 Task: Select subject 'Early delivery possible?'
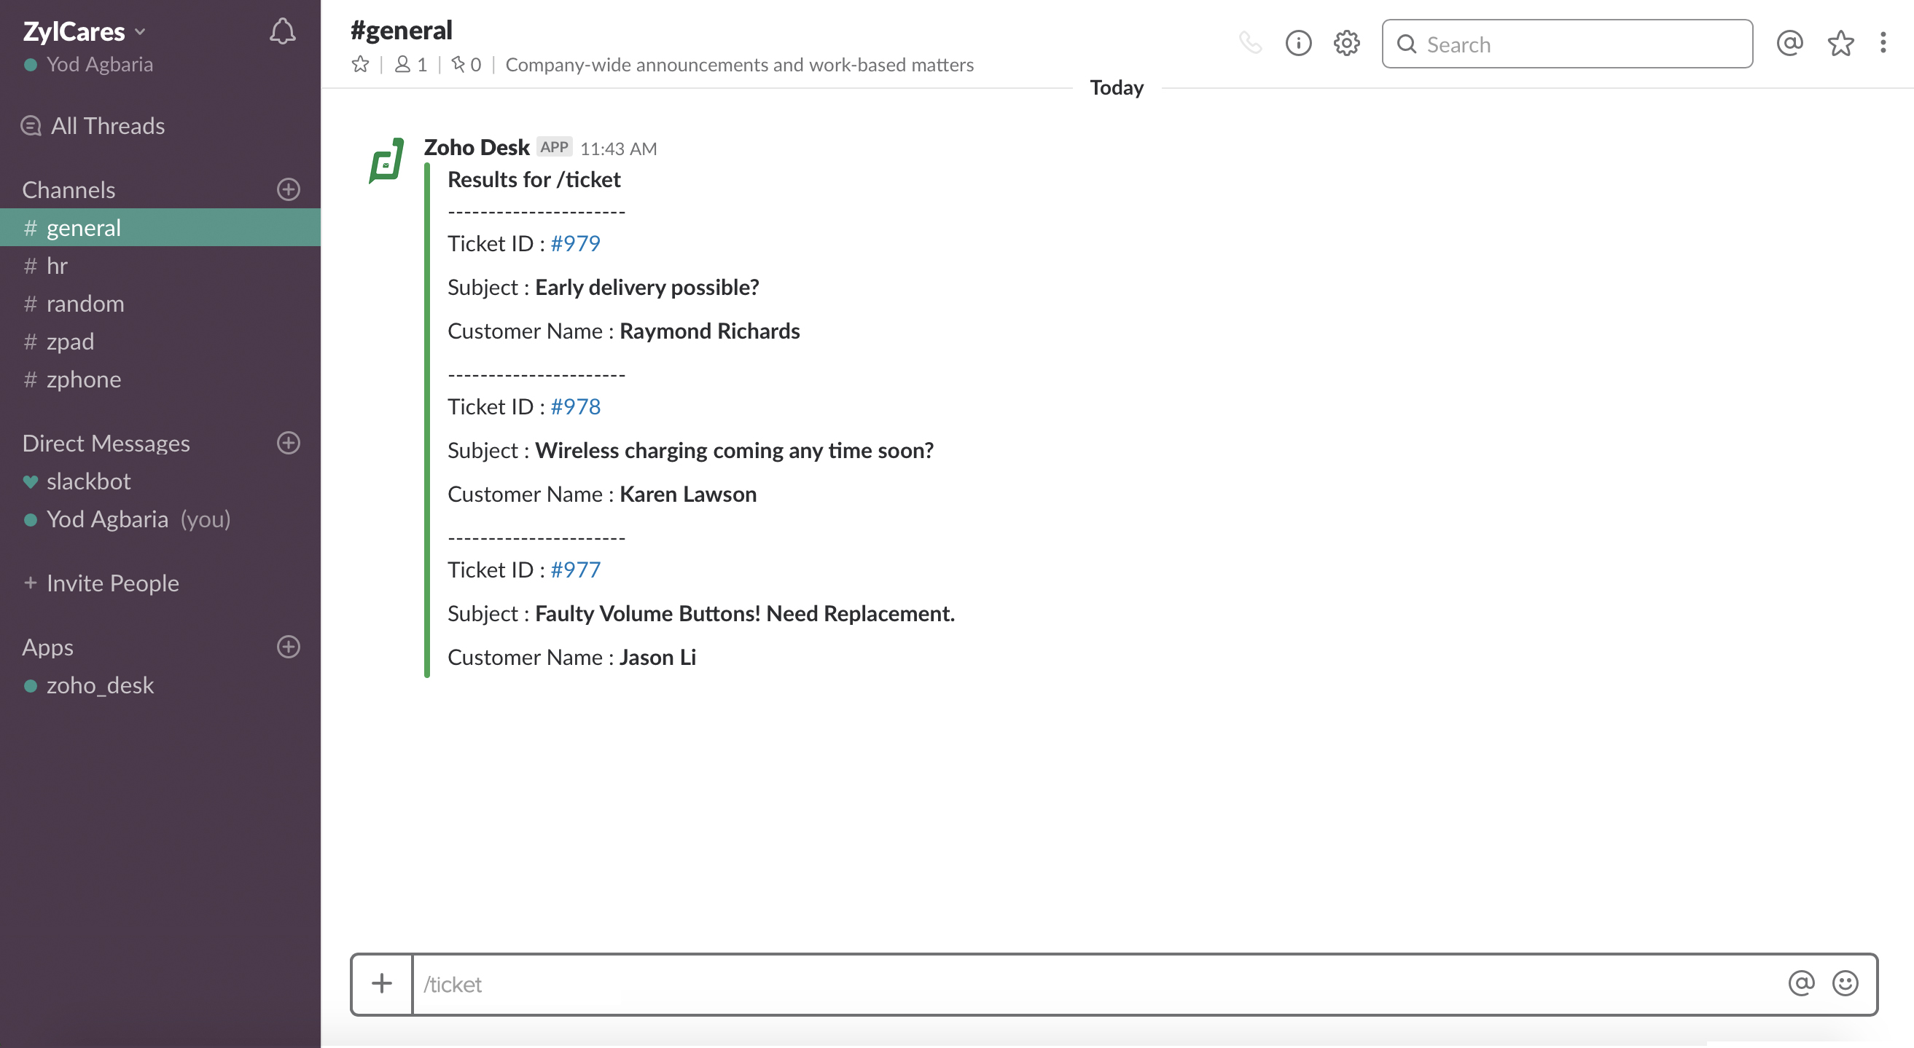click(x=647, y=287)
